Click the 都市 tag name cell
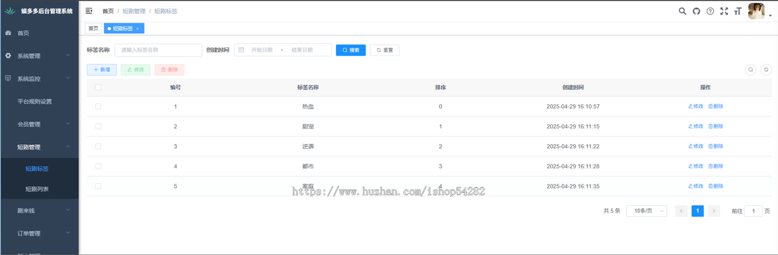 click(308, 166)
